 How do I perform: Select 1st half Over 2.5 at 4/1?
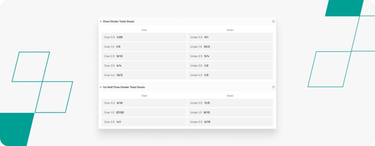[x=144, y=122]
